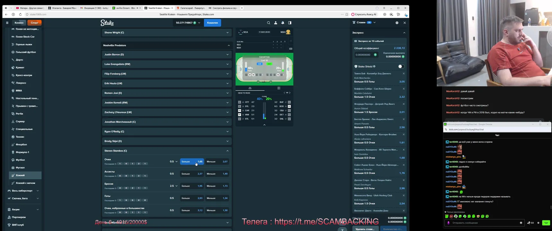
Task: Open the Хоккей sport in sidebar
Action: coord(25,175)
